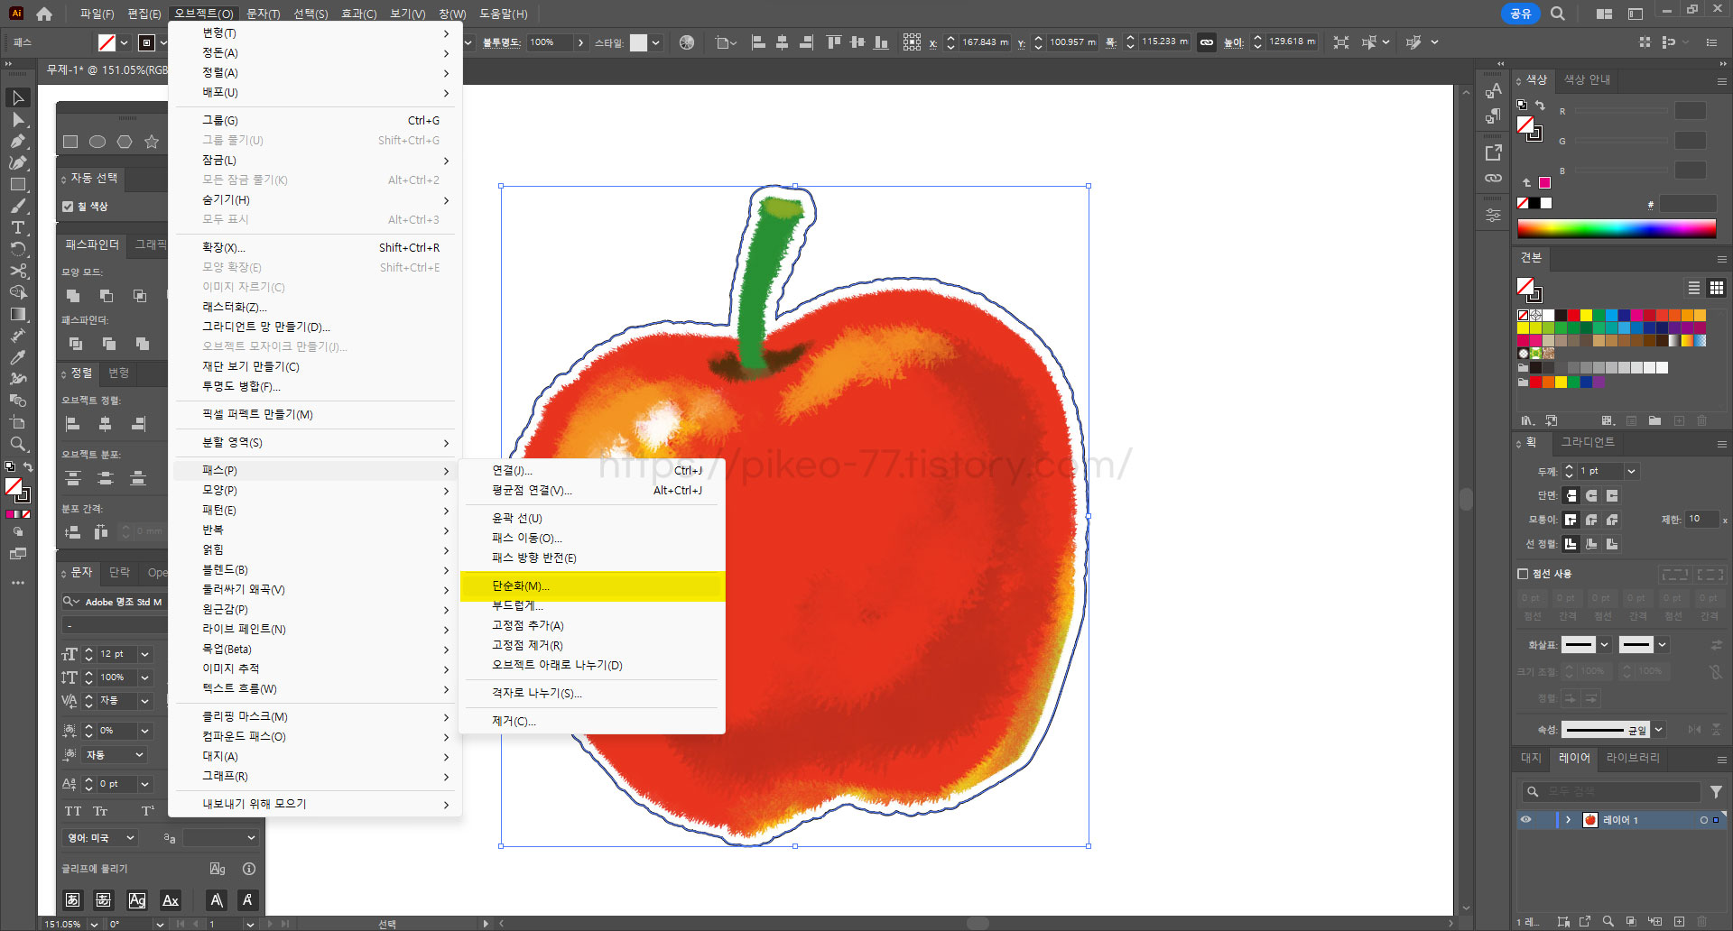Viewport: 1733px width, 931px height.
Task: Toggle the 칠 색상 checkbox
Action: pyautogui.click(x=68, y=207)
